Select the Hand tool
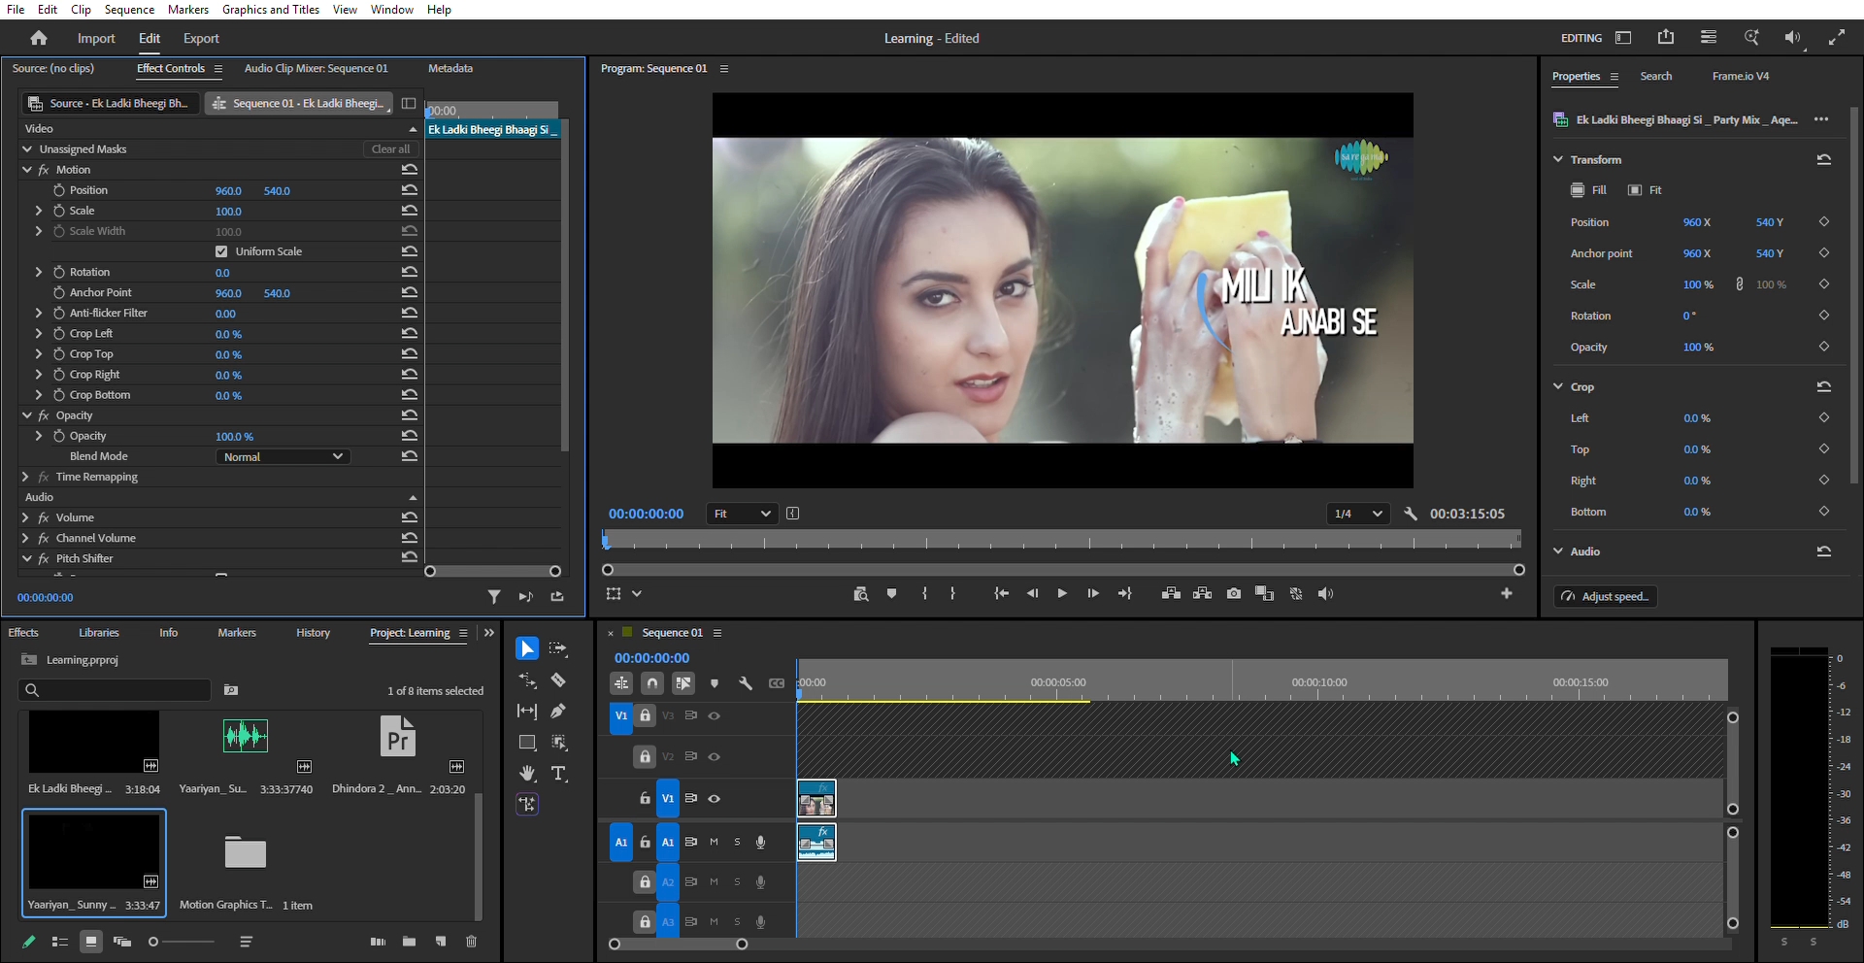 [527, 774]
